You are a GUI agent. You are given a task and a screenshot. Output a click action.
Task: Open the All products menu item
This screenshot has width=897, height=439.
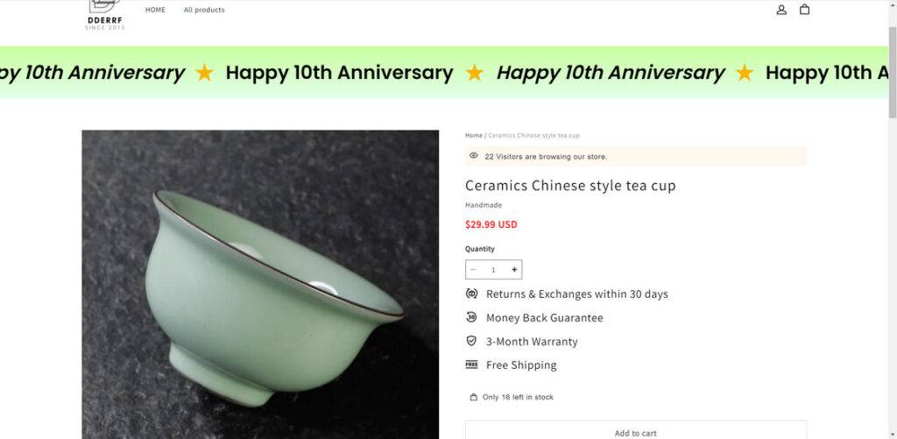pos(204,10)
